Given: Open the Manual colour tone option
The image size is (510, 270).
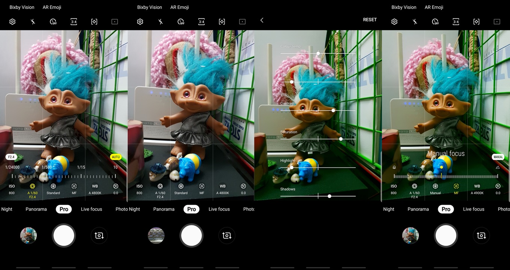Looking at the screenshot, I should coord(435,189).
